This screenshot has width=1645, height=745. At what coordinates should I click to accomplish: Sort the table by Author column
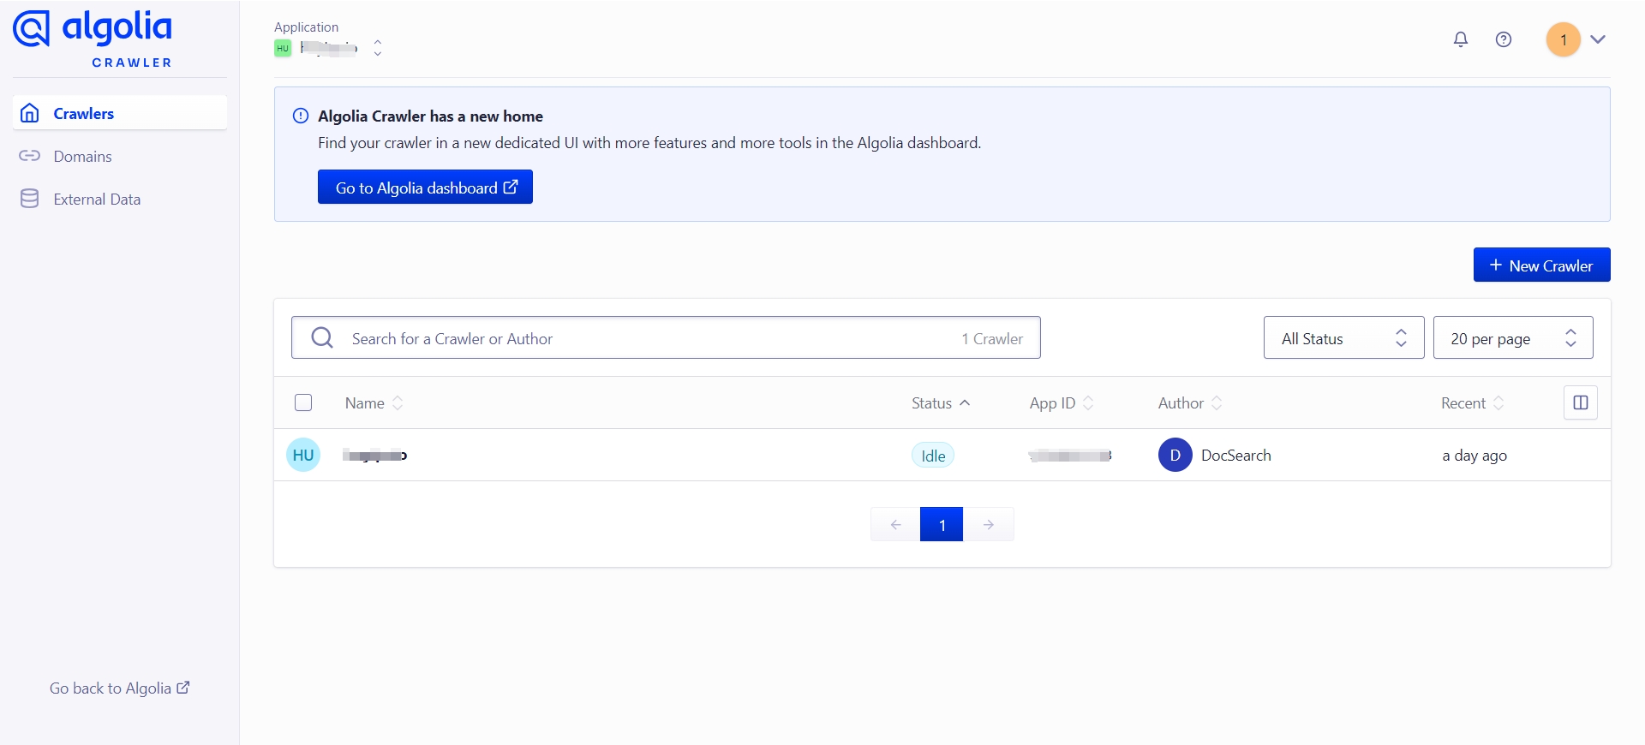click(1190, 402)
